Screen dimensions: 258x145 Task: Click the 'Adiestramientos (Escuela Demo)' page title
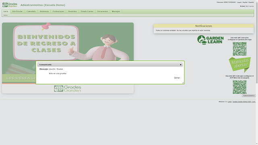[x=43, y=5]
